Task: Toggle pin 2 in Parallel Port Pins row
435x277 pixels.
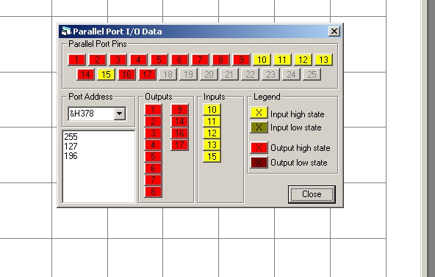Action: coord(98,60)
